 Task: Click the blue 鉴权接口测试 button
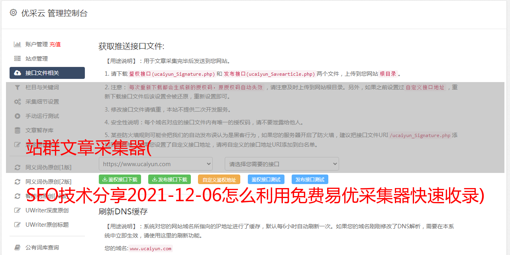(x=266, y=179)
